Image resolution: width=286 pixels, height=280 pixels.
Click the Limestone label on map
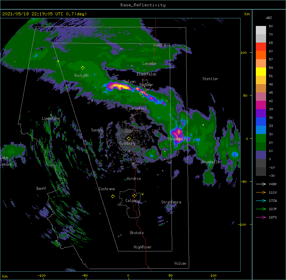51,118
